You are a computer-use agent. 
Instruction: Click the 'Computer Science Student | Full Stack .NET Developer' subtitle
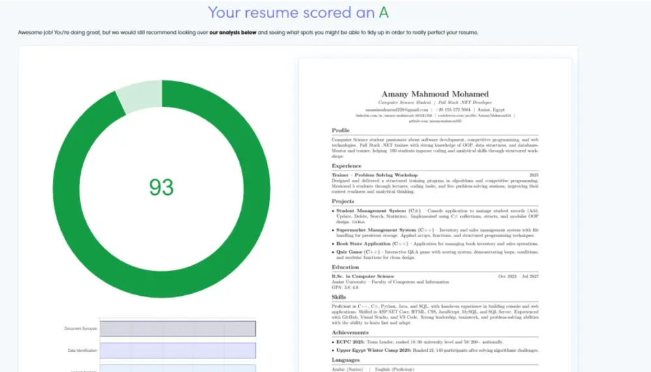click(435, 103)
